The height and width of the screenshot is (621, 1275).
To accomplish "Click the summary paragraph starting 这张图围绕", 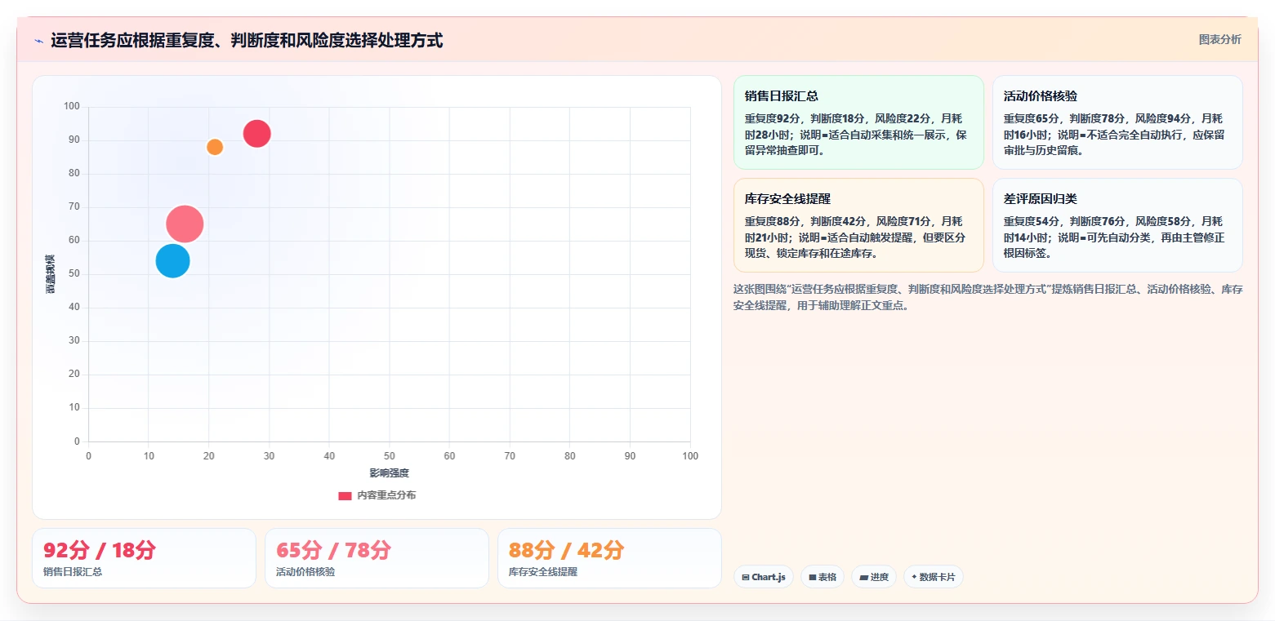I will coord(988,297).
